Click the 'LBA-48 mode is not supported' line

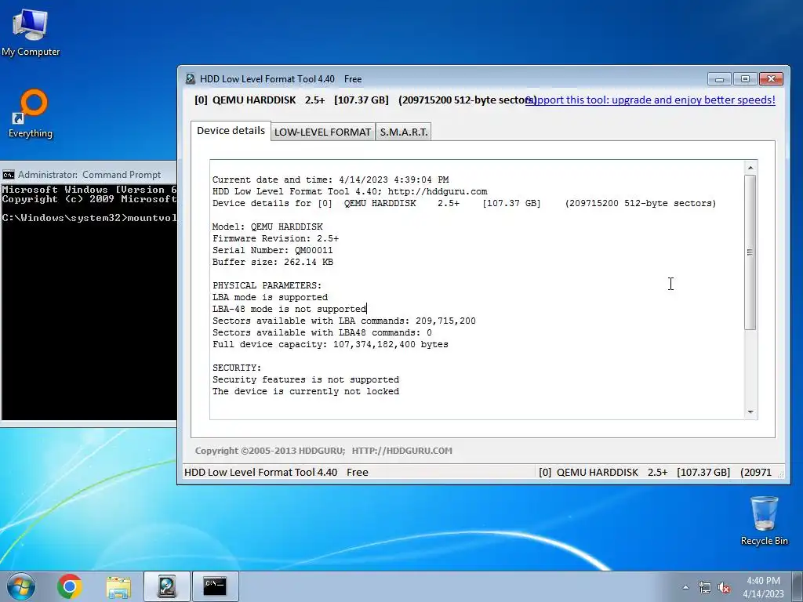(289, 309)
